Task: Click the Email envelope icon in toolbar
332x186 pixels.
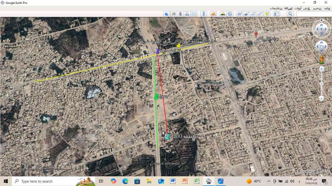Action: click(194, 14)
